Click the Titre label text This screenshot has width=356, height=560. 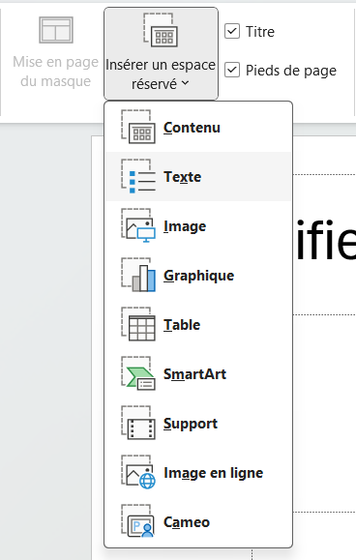point(260,32)
